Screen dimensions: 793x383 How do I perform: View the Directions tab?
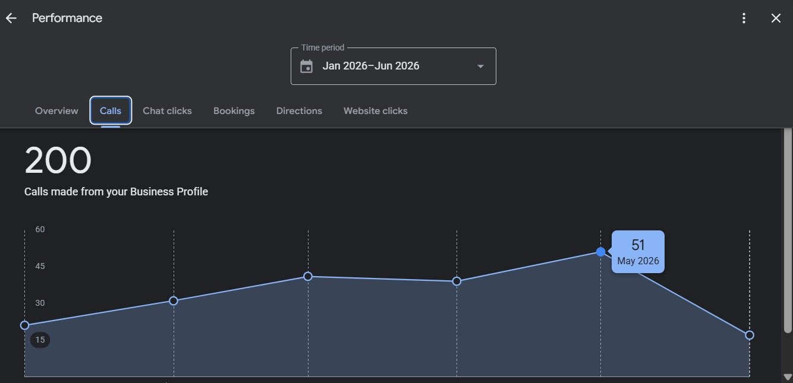(299, 111)
